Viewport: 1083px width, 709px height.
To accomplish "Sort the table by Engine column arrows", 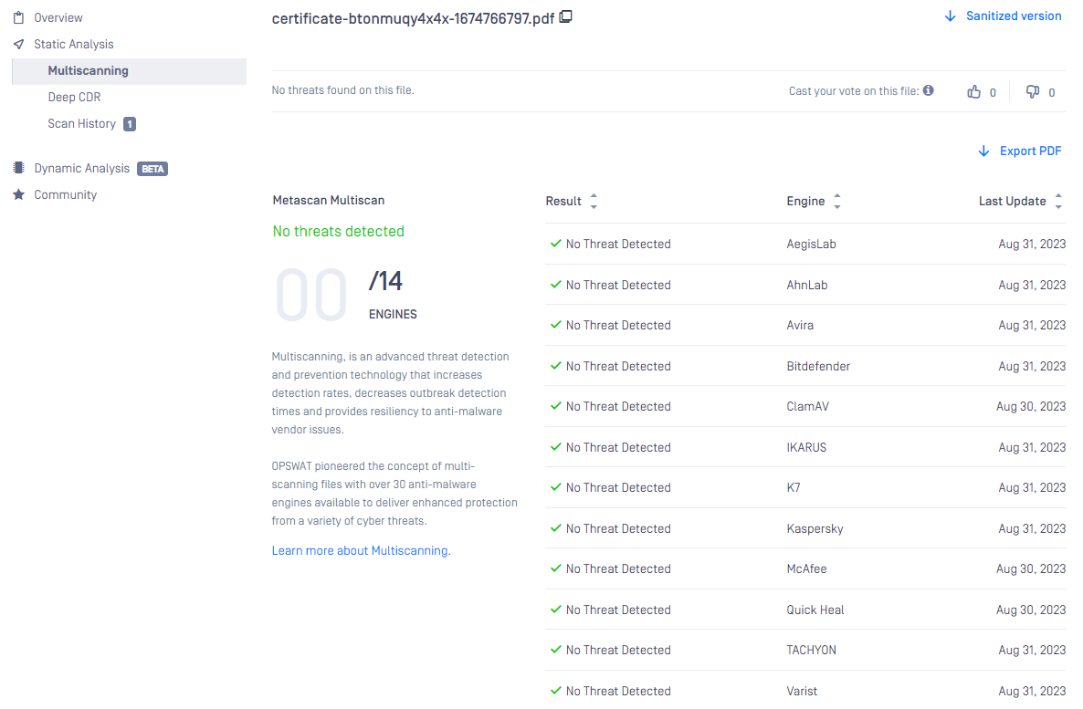I will pos(837,201).
